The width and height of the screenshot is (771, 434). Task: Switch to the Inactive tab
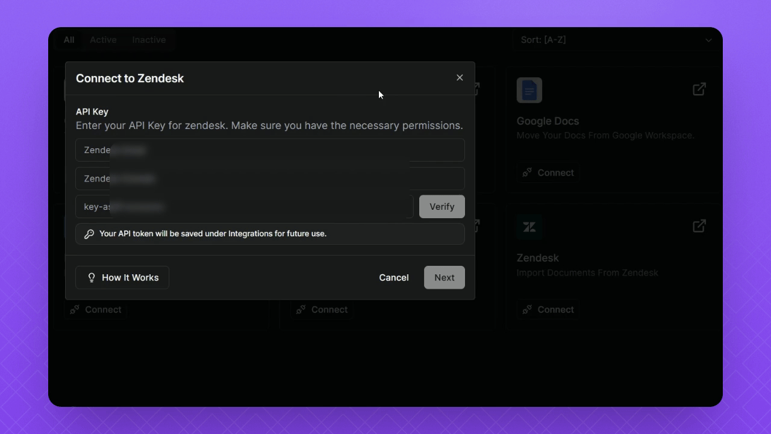(149, 40)
